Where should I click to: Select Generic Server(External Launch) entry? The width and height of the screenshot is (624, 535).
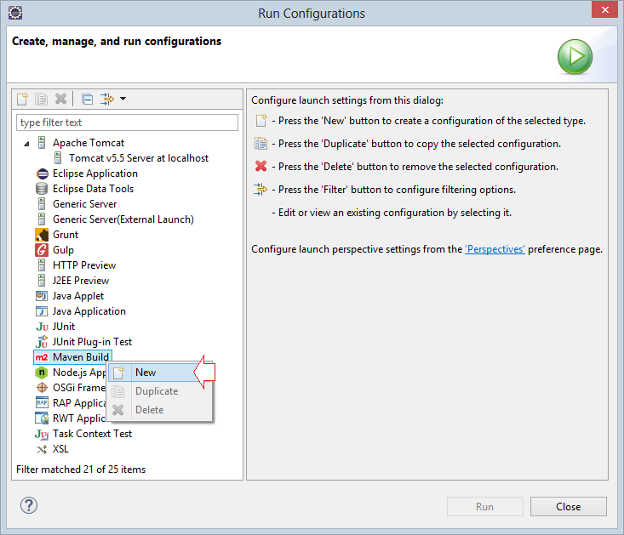123,219
